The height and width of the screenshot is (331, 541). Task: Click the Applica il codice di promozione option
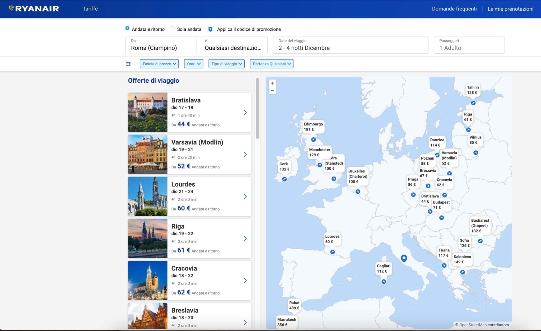tap(249, 29)
